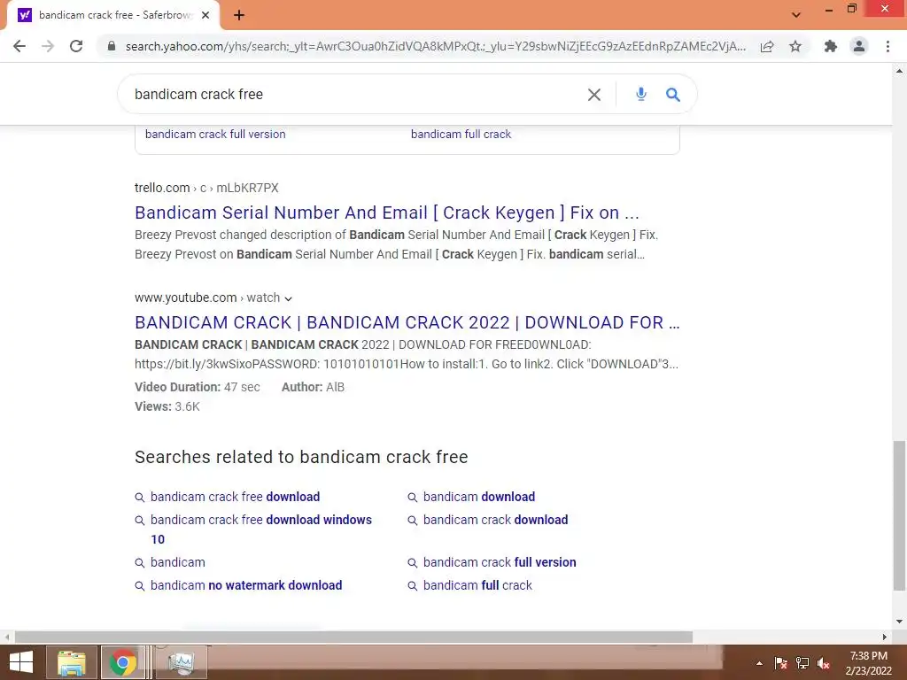The image size is (907, 680).
Task: Open the Chrome three-dot menu
Action: click(x=888, y=46)
